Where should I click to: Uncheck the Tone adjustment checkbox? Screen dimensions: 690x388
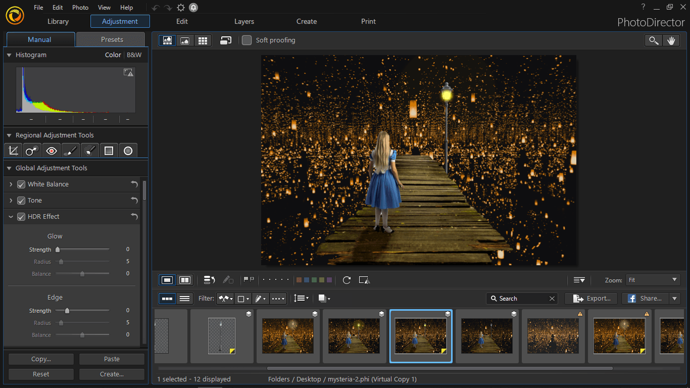(x=21, y=201)
